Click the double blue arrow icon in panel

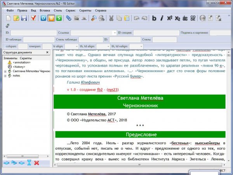[x=14, y=163]
